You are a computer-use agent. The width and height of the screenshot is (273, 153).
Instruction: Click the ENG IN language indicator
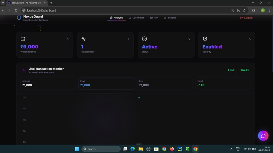coord(238,149)
